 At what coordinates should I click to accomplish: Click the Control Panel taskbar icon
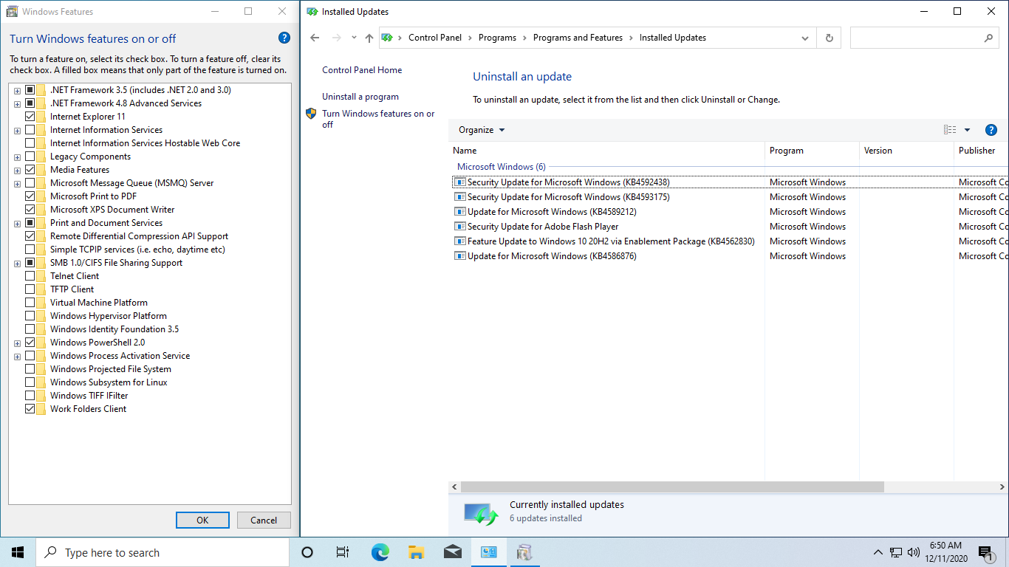[x=488, y=552]
